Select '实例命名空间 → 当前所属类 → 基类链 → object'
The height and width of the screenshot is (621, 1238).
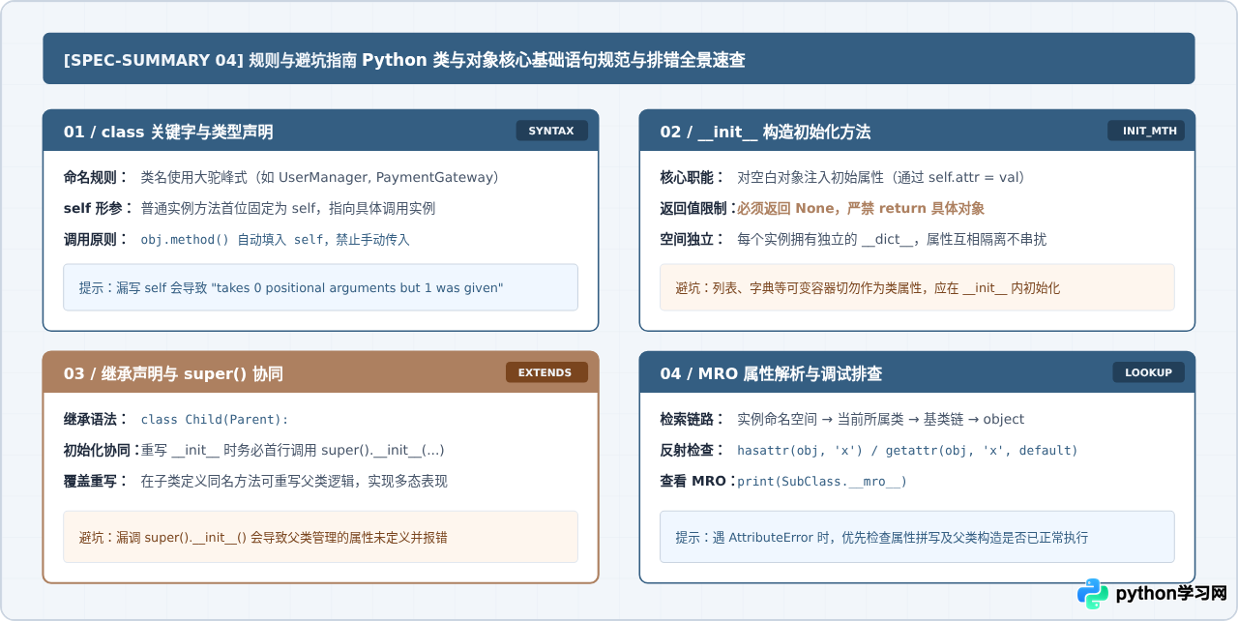coord(880,419)
